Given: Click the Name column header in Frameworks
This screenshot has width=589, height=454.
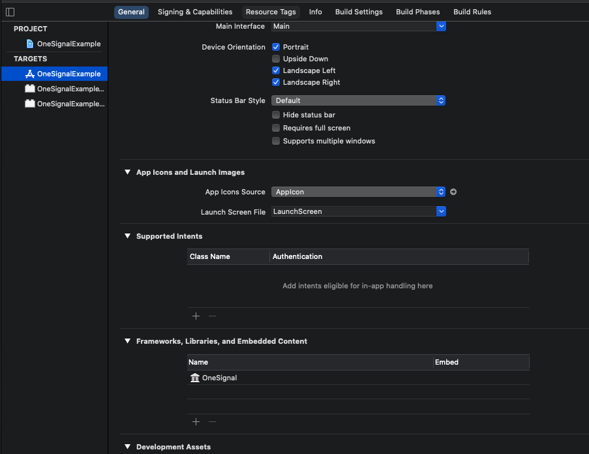Looking at the screenshot, I should (310, 363).
